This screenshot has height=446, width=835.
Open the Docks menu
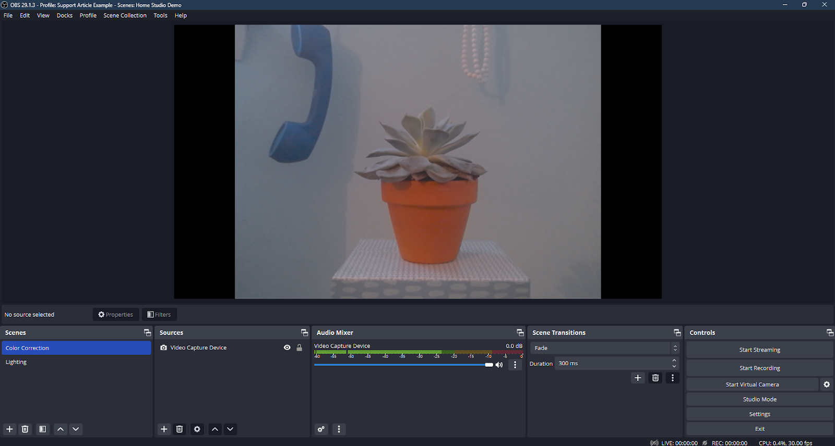tap(65, 16)
